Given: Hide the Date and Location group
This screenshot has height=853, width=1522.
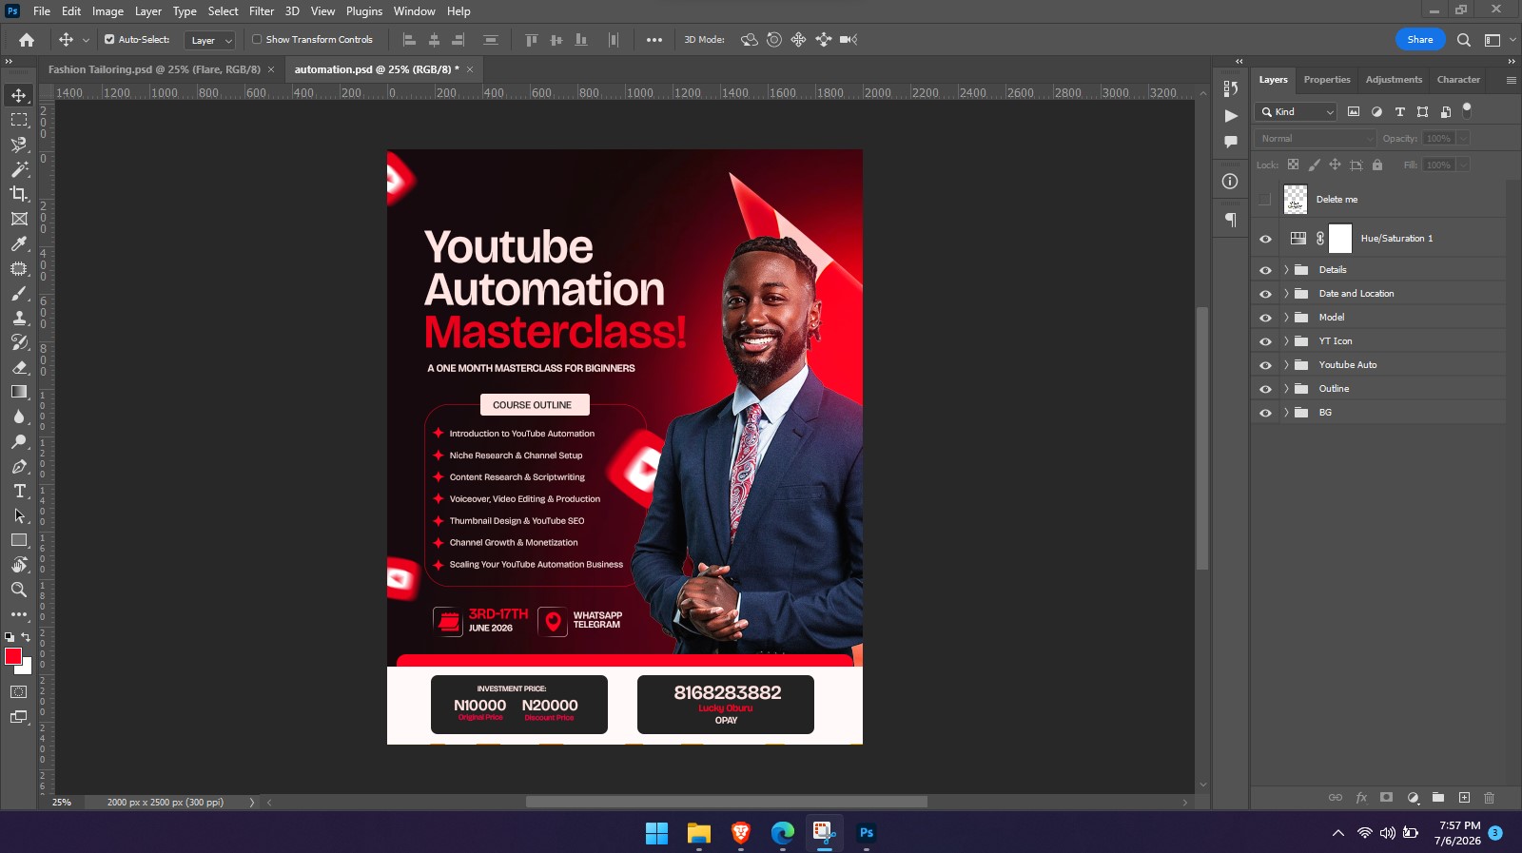Looking at the screenshot, I should pyautogui.click(x=1265, y=294).
